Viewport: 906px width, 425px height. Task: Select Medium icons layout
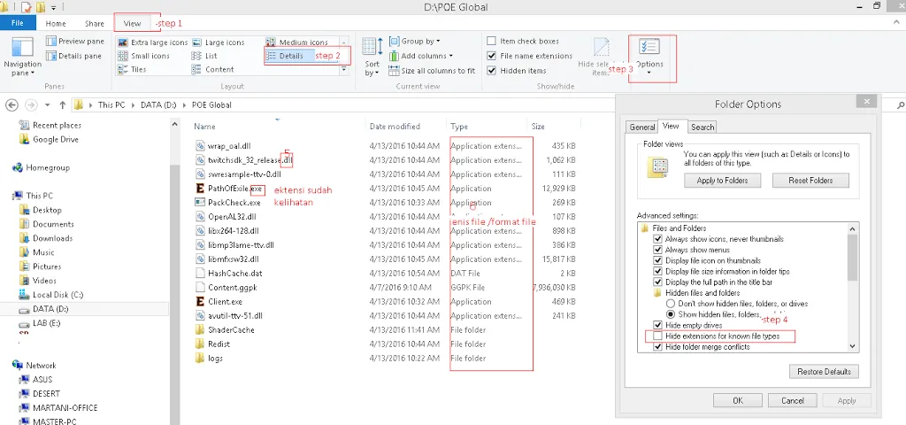click(296, 42)
